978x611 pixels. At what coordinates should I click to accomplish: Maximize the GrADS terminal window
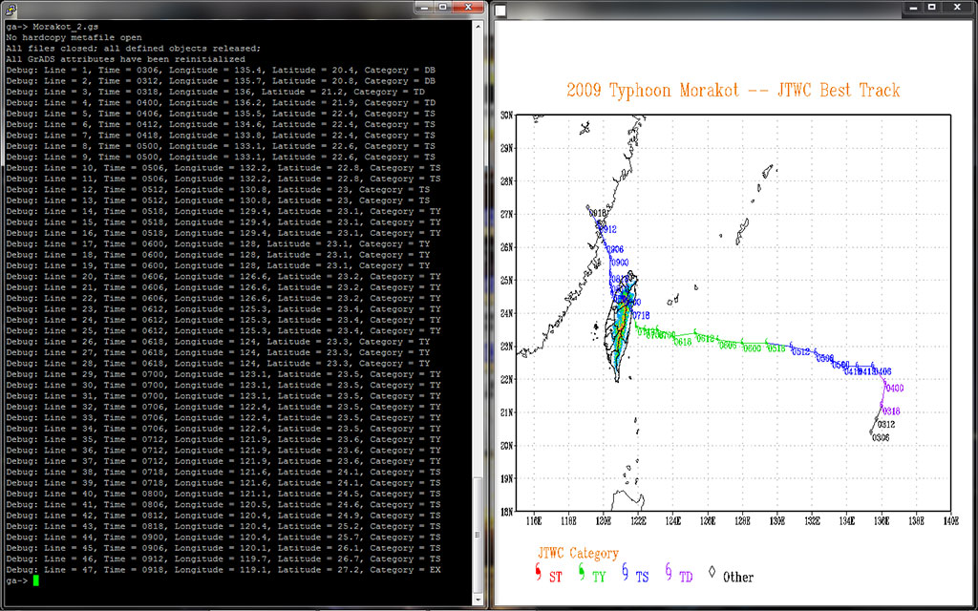pyautogui.click(x=443, y=7)
